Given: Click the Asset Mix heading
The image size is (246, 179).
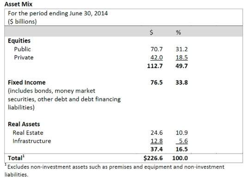Looking at the screenshot, I should pyautogui.click(x=18, y=4).
